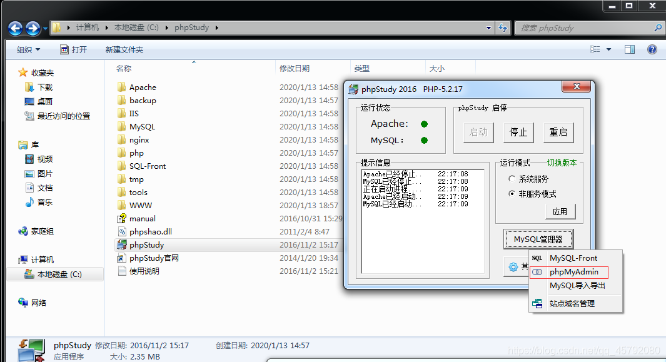The width and height of the screenshot is (666, 362).
Task: Click the 搜索 phpStudy search field
Action: click(584, 28)
